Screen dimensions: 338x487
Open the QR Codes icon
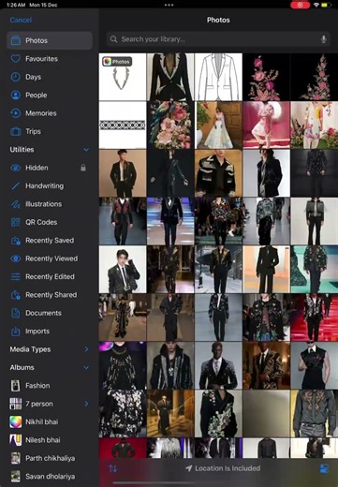coord(16,222)
